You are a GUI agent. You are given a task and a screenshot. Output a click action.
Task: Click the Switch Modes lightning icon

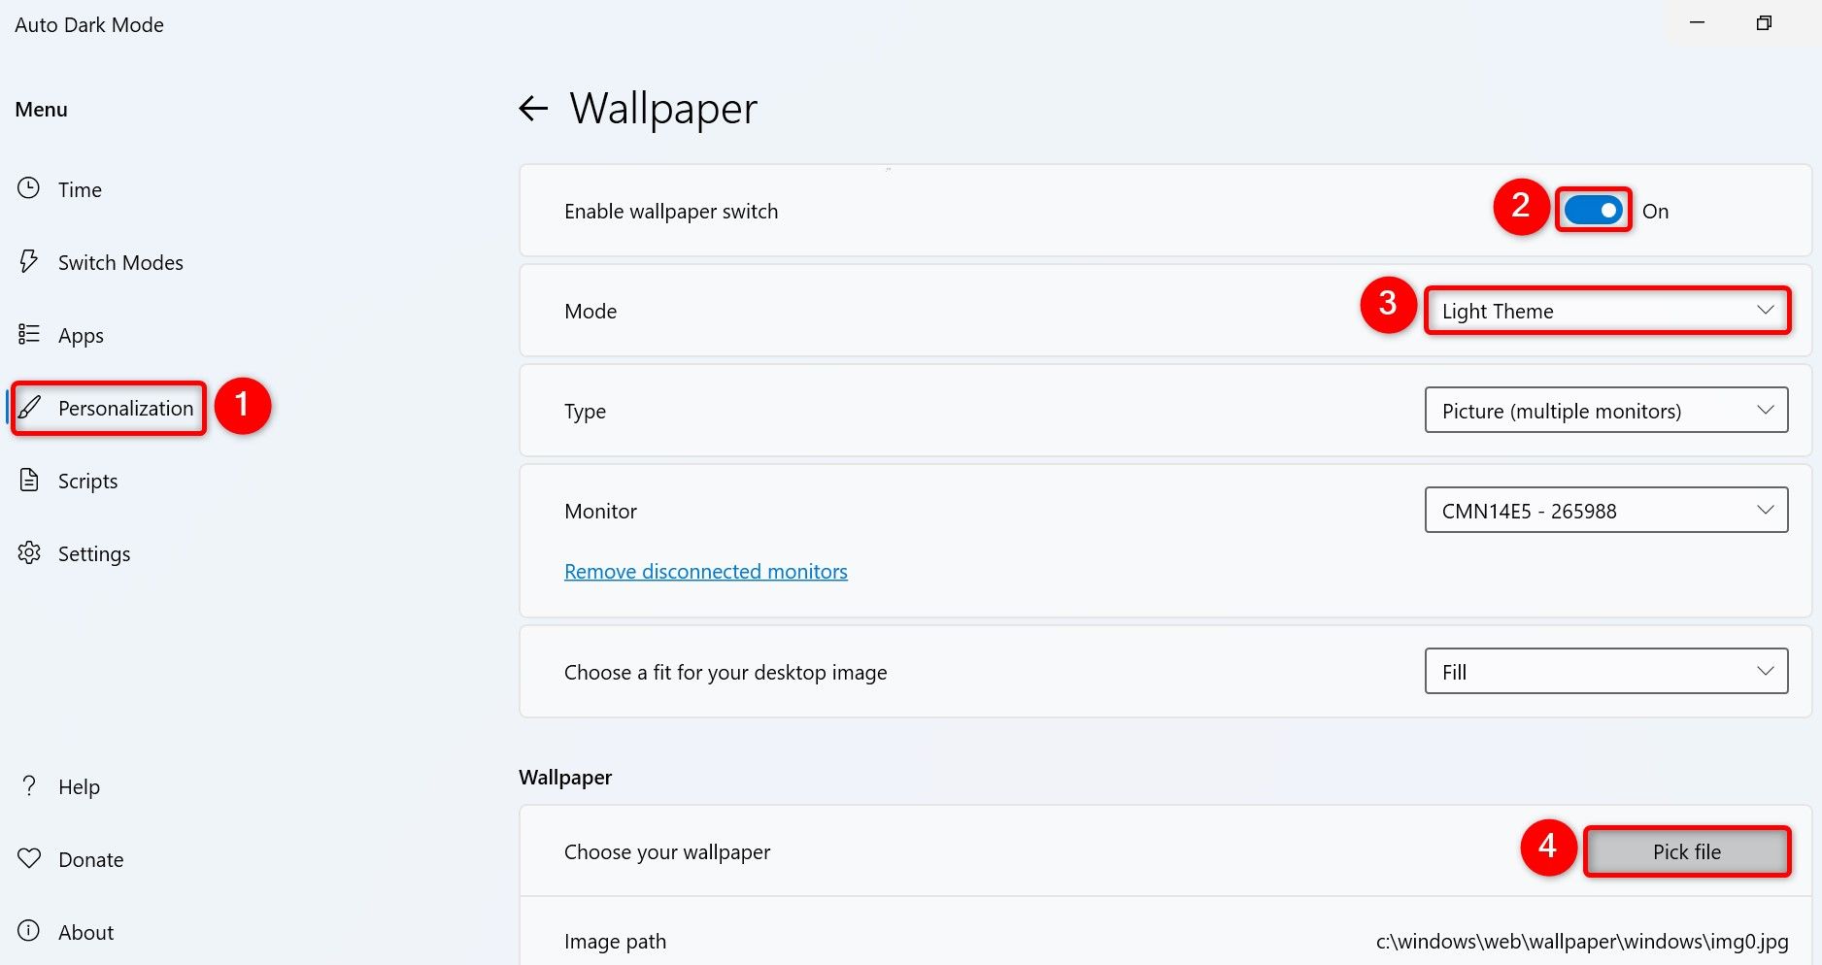click(x=28, y=261)
